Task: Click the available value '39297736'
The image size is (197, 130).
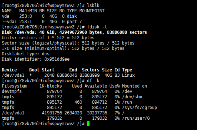Action: pyautogui.click(x=97, y=113)
